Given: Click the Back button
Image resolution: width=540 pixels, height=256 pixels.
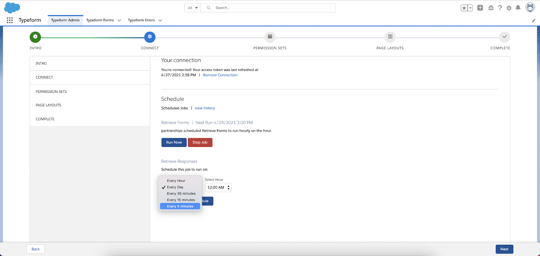Looking at the screenshot, I should click(x=35, y=249).
